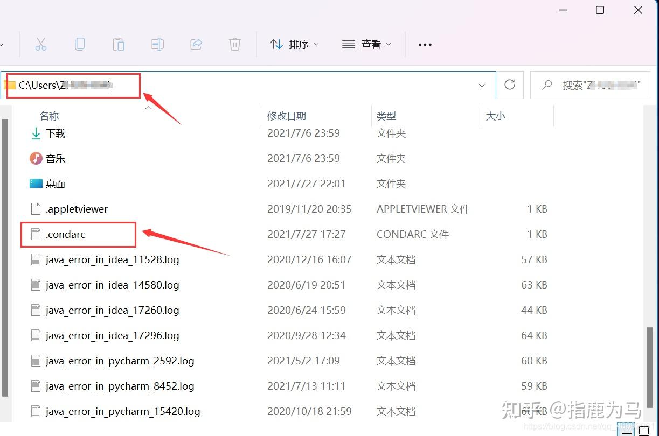
Task: Toggle details view layout at bottom right
Action: tap(626, 430)
